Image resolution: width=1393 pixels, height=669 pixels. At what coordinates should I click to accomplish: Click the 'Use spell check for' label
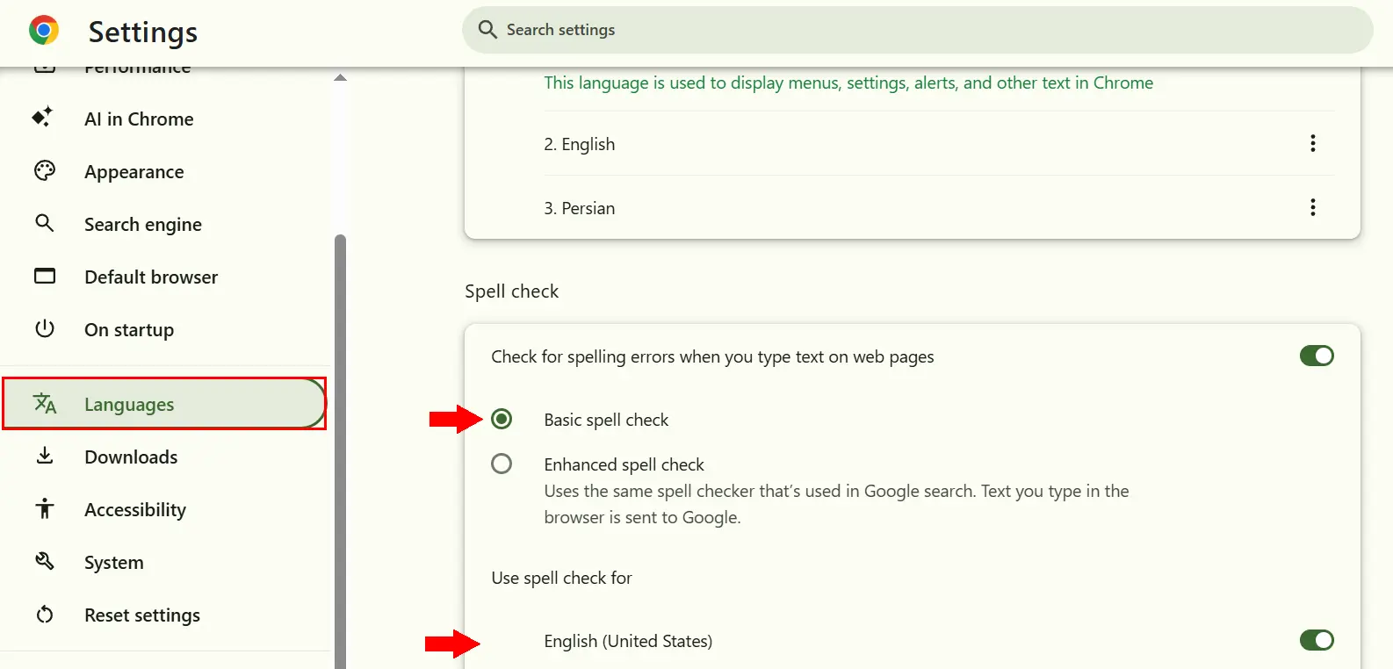click(x=562, y=578)
